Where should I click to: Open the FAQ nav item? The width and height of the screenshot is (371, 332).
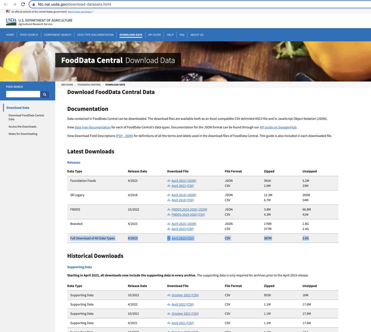point(182,35)
